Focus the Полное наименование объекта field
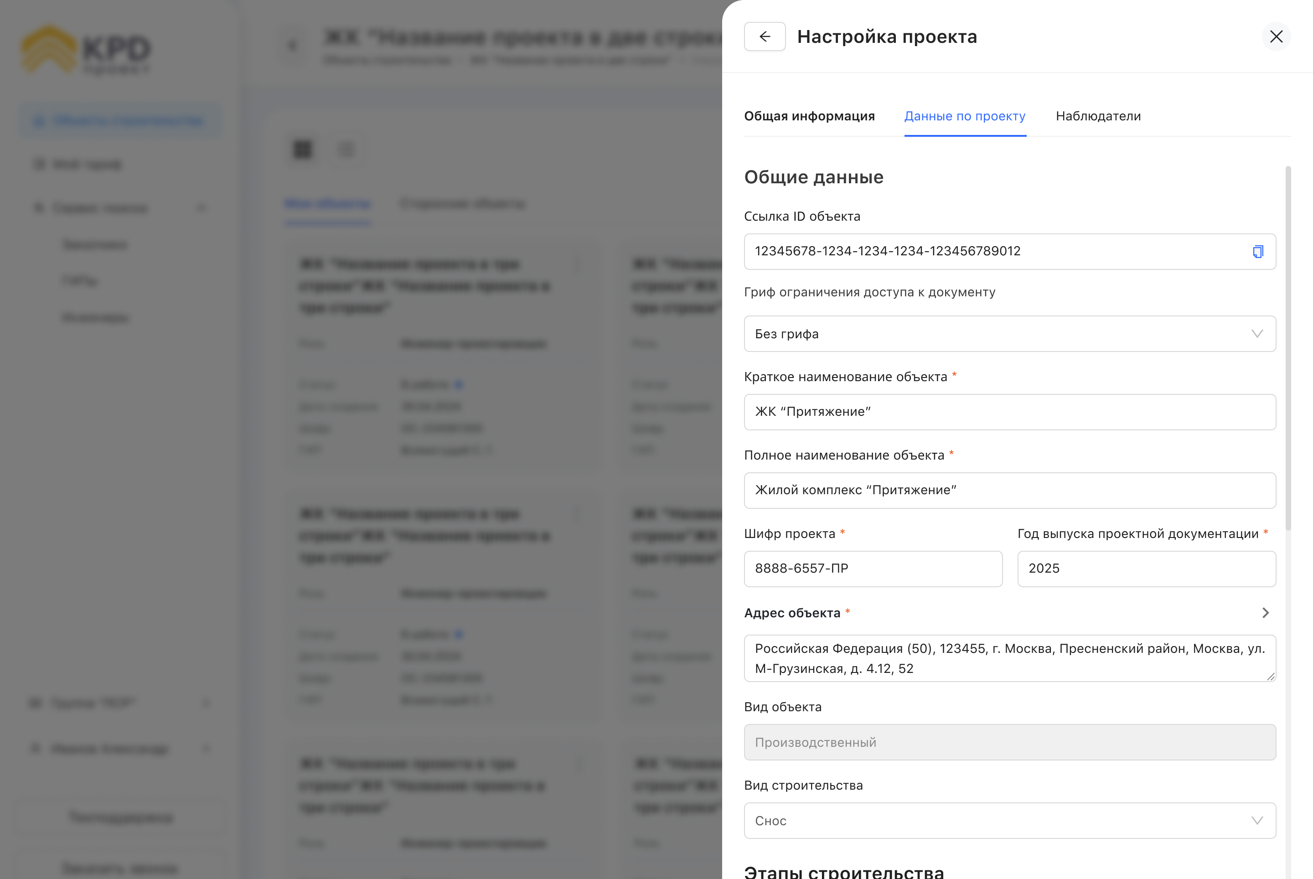The width and height of the screenshot is (1313, 879). [1010, 491]
